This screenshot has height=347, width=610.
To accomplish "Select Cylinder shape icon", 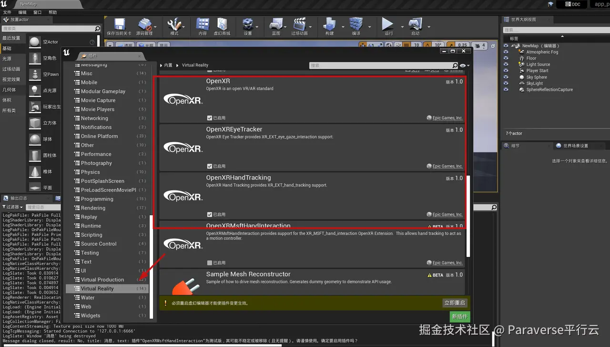I will [35, 155].
